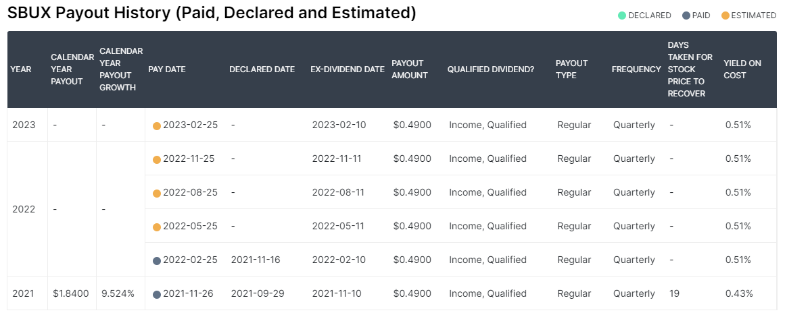Select the Frequency column header
This screenshot has height=319, width=785.
636,69
